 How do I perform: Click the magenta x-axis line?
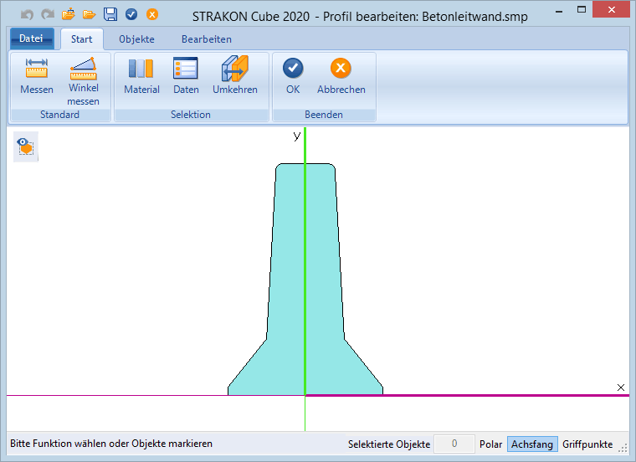click(466, 395)
